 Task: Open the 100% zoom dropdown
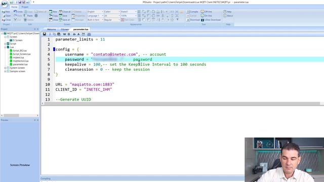pyautogui.click(x=128, y=16)
